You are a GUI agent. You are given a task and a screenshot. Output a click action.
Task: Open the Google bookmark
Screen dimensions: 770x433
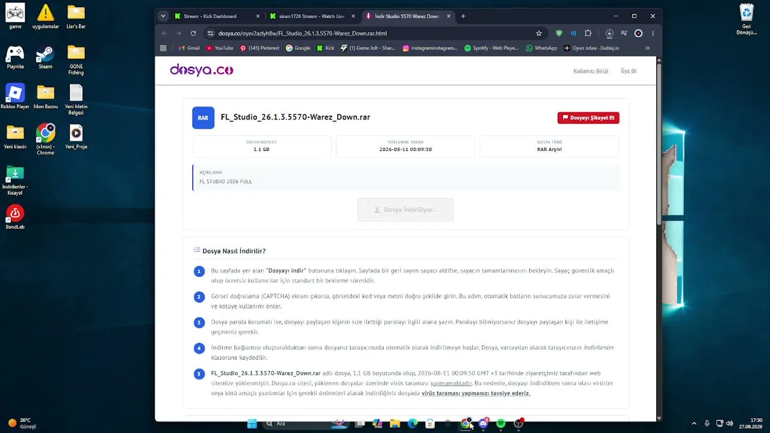pos(298,48)
